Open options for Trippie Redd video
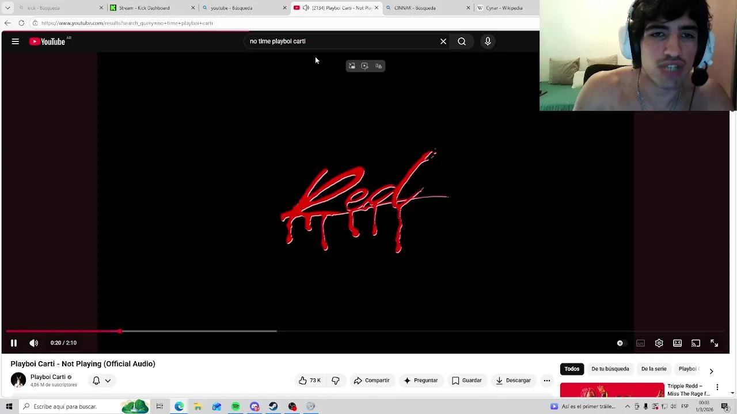 pyautogui.click(x=717, y=387)
